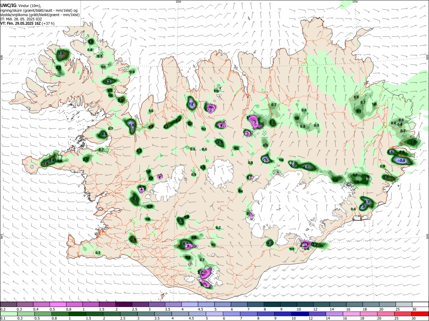Click the 4.3 precipitation value on the map

185,243
